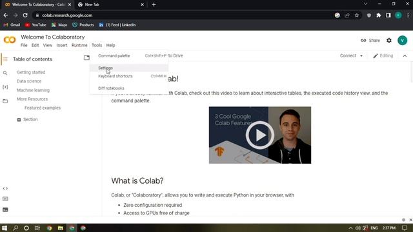Viewport: 413px width, 232px height.
Task: Open the Feed | LinkedIn bookmark
Action: coord(117,25)
